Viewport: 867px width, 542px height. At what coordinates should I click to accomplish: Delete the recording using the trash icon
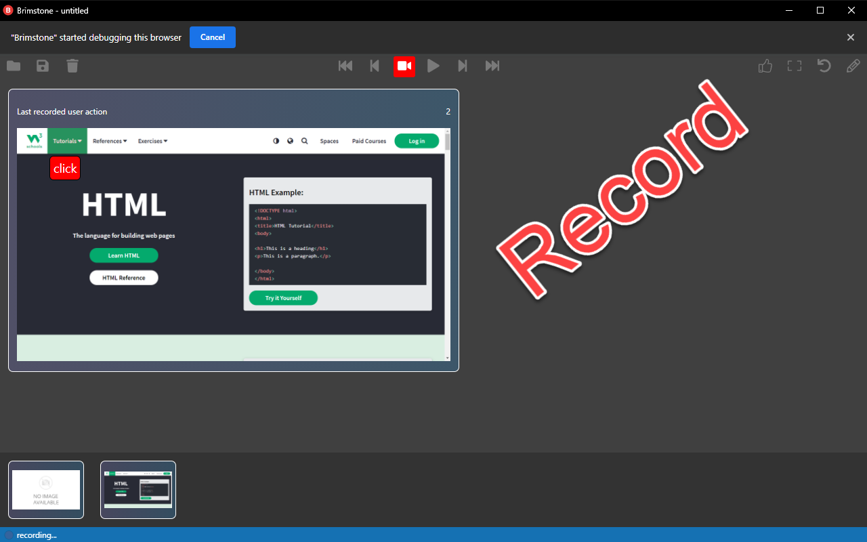pos(72,66)
